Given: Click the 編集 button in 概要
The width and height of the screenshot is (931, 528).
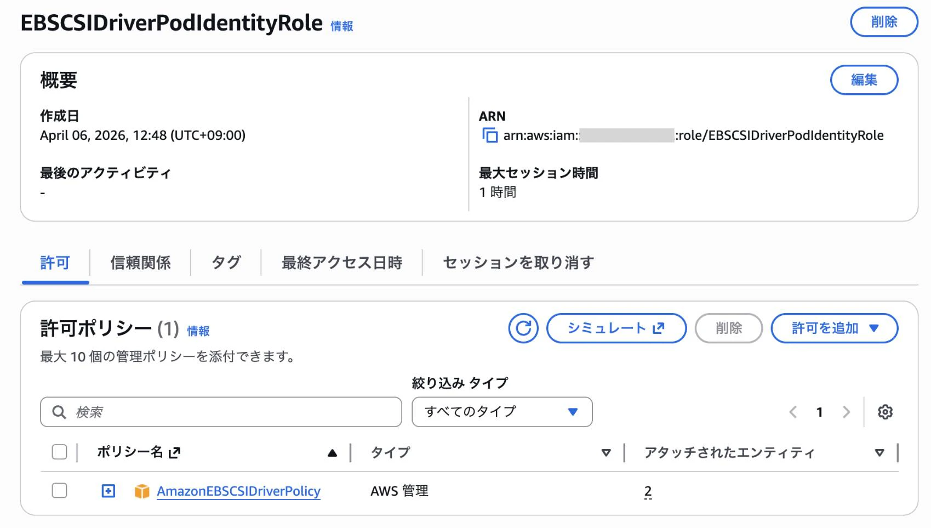Looking at the screenshot, I should point(864,80).
